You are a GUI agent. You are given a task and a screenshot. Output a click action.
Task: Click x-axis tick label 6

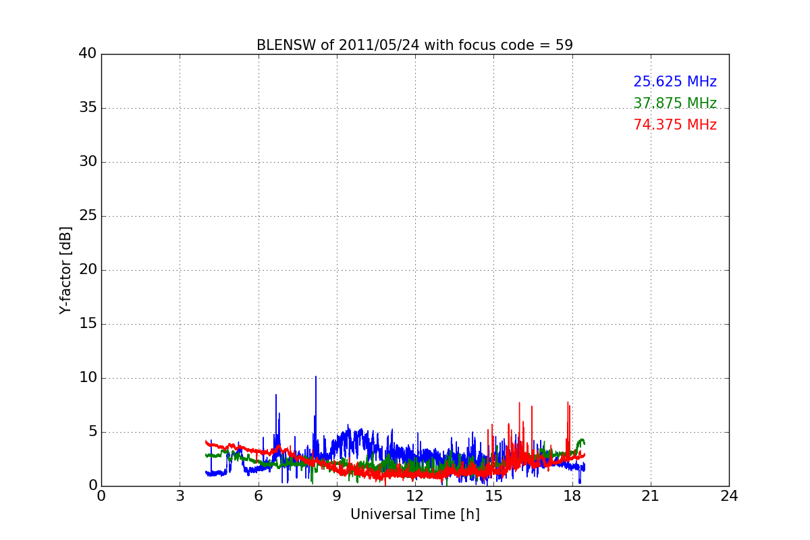coord(258,496)
